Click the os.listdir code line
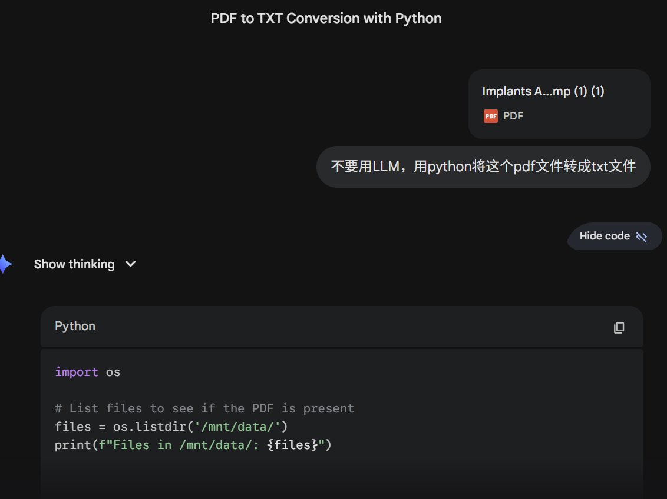Screen dimensions: 667x499 pos(171,427)
